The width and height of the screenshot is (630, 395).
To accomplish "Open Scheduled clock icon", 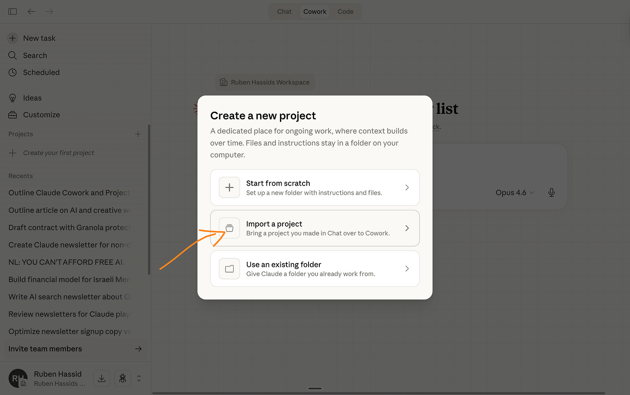I will click(13, 72).
